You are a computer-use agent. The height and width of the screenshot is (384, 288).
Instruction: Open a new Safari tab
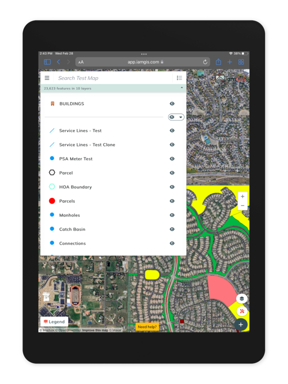[229, 62]
